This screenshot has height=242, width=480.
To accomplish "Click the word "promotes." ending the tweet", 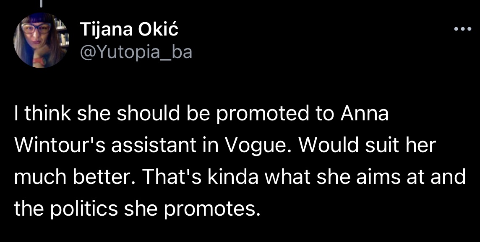I will point(212,208).
